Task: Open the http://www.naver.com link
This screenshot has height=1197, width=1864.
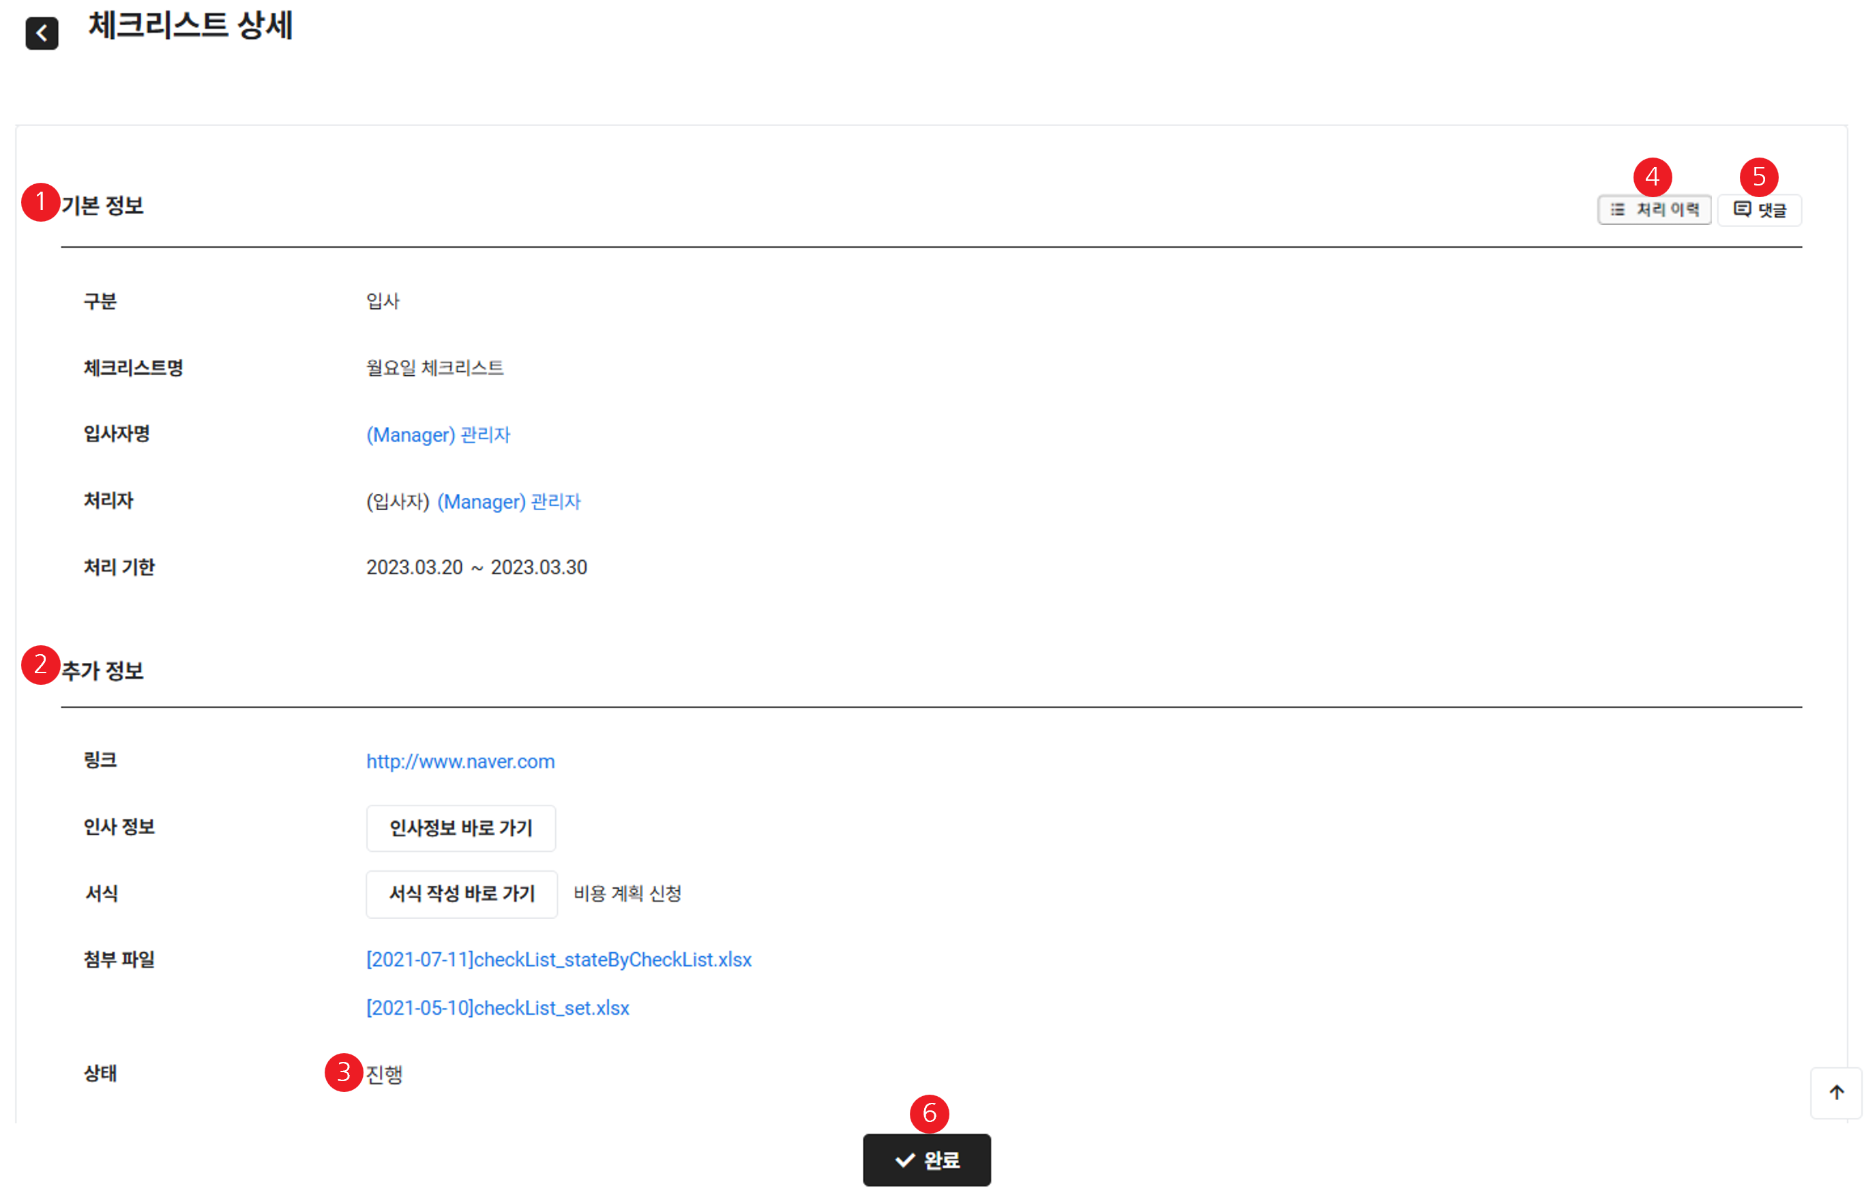Action: 460,762
